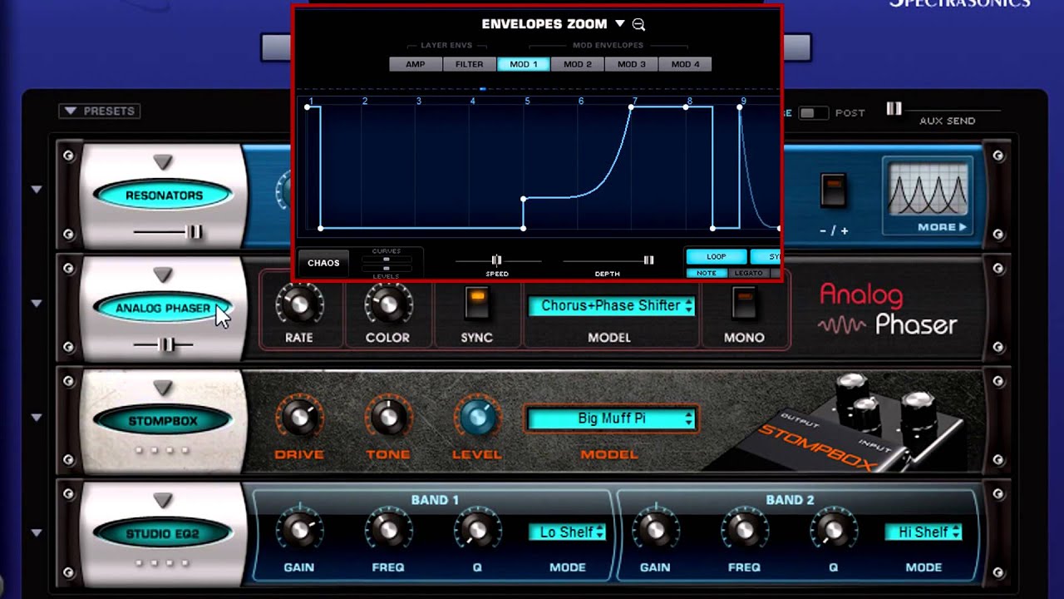
Task: Open the Hi Shelf mode dropdown
Action: [x=924, y=532]
